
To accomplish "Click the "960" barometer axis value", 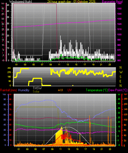I will click(x=119, y=55).
